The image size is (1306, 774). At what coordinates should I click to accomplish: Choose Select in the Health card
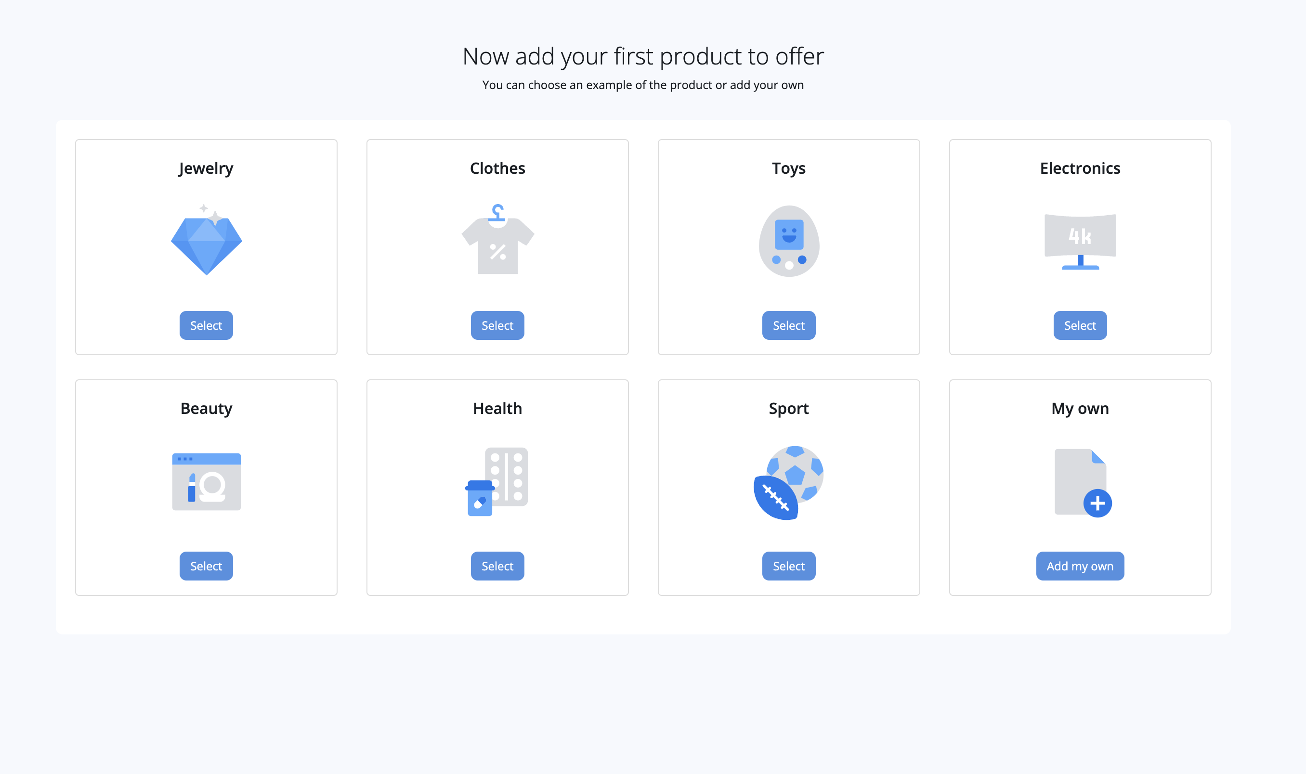click(x=497, y=566)
